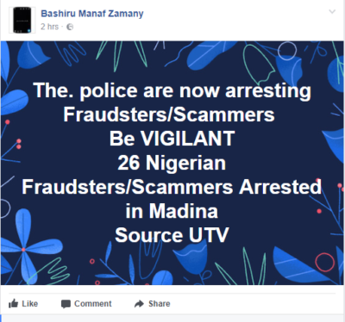
Task: Click the 'Fraudsters/Scammers Arrested' text line
Action: (x=172, y=187)
